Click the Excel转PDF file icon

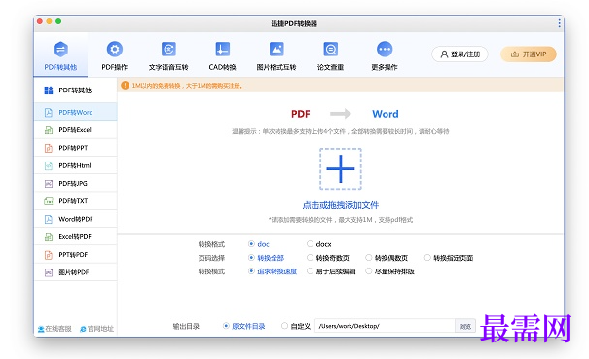pyautogui.click(x=49, y=237)
